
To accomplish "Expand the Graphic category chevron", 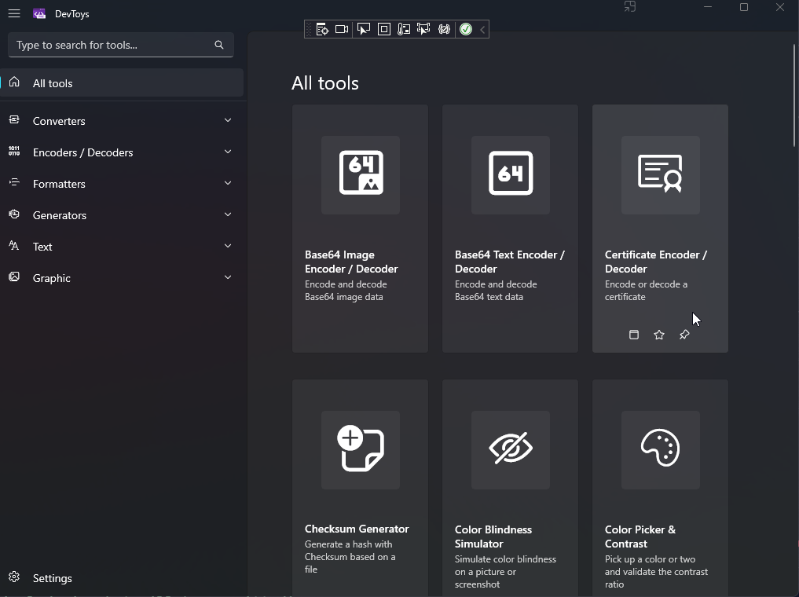I will point(228,277).
